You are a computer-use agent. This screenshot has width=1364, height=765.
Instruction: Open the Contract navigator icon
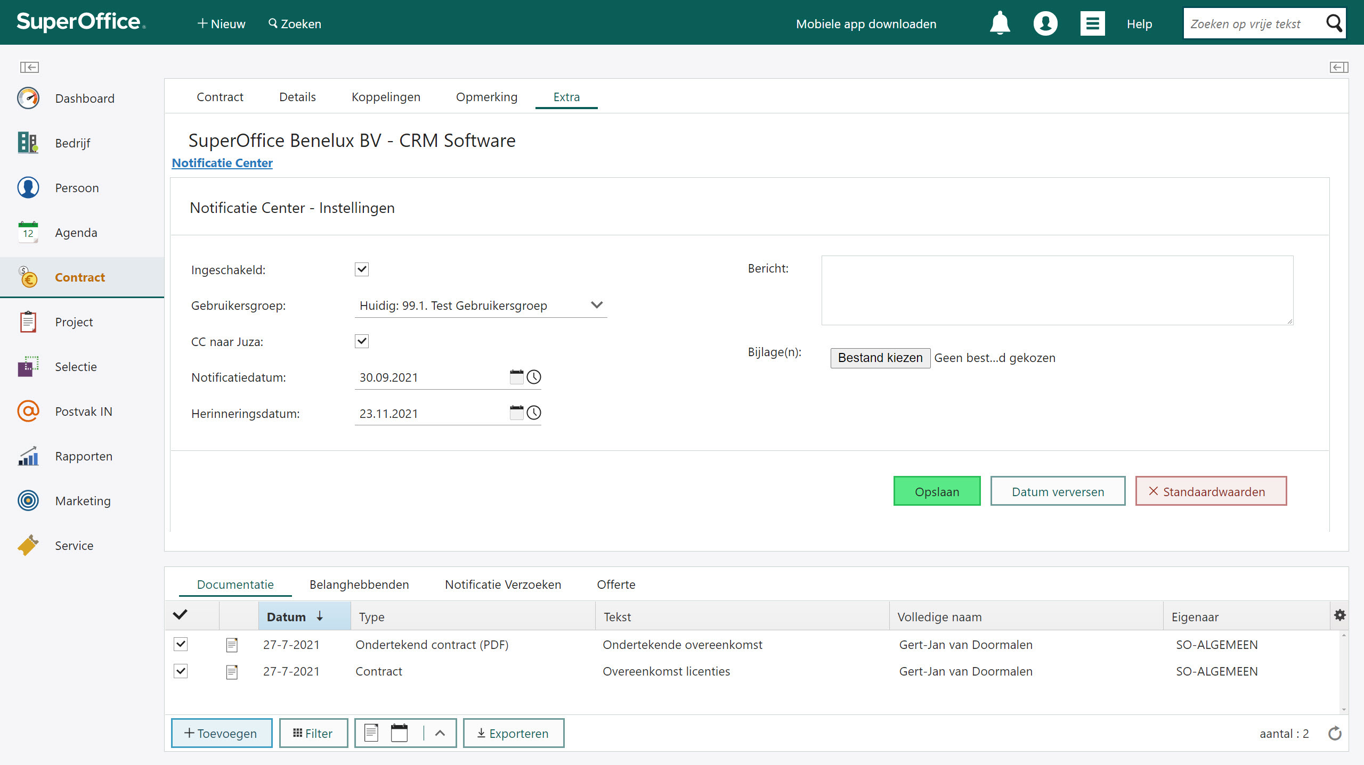28,277
